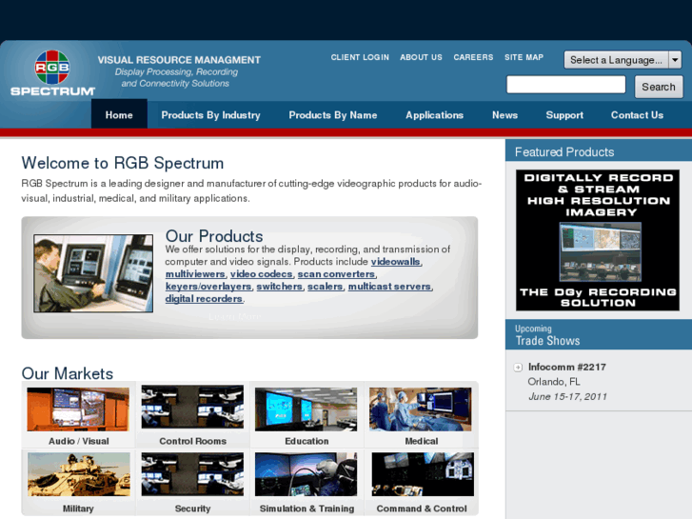The image size is (692, 519).
Task: Click the Visual Resource Managment tagline
Action: [x=179, y=60]
